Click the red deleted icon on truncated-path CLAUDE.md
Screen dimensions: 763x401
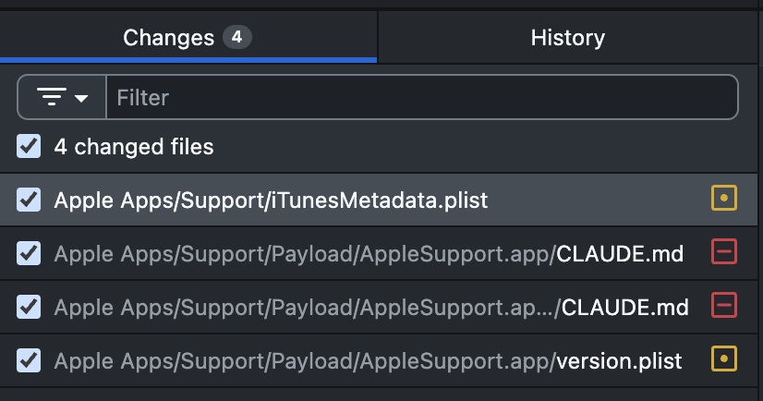724,305
